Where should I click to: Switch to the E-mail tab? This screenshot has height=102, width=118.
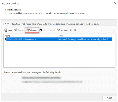click(x=6, y=24)
